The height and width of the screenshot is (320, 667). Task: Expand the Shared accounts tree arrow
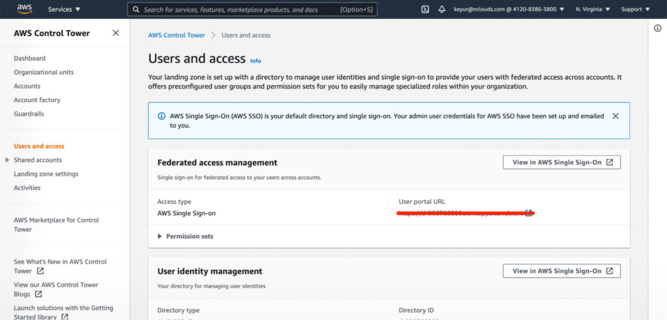click(x=7, y=160)
